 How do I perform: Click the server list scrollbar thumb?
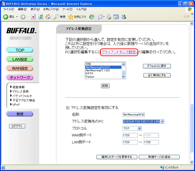pyautogui.click(x=123, y=72)
